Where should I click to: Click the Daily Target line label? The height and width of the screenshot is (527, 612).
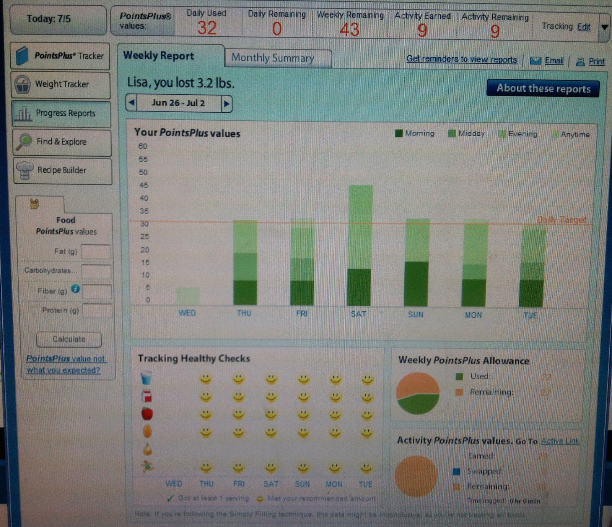click(562, 220)
